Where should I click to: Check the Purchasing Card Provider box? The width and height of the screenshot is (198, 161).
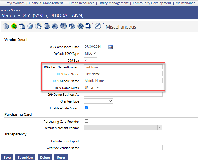point(86,121)
